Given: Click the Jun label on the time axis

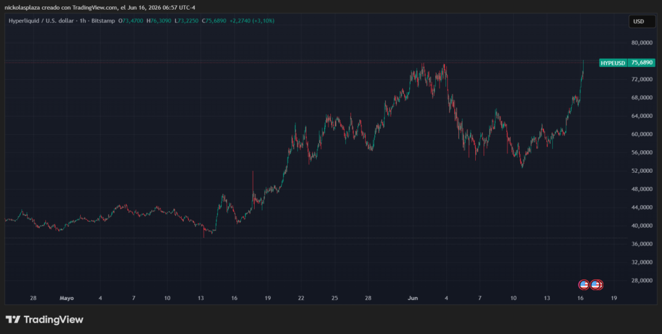Looking at the screenshot, I should [412, 298].
